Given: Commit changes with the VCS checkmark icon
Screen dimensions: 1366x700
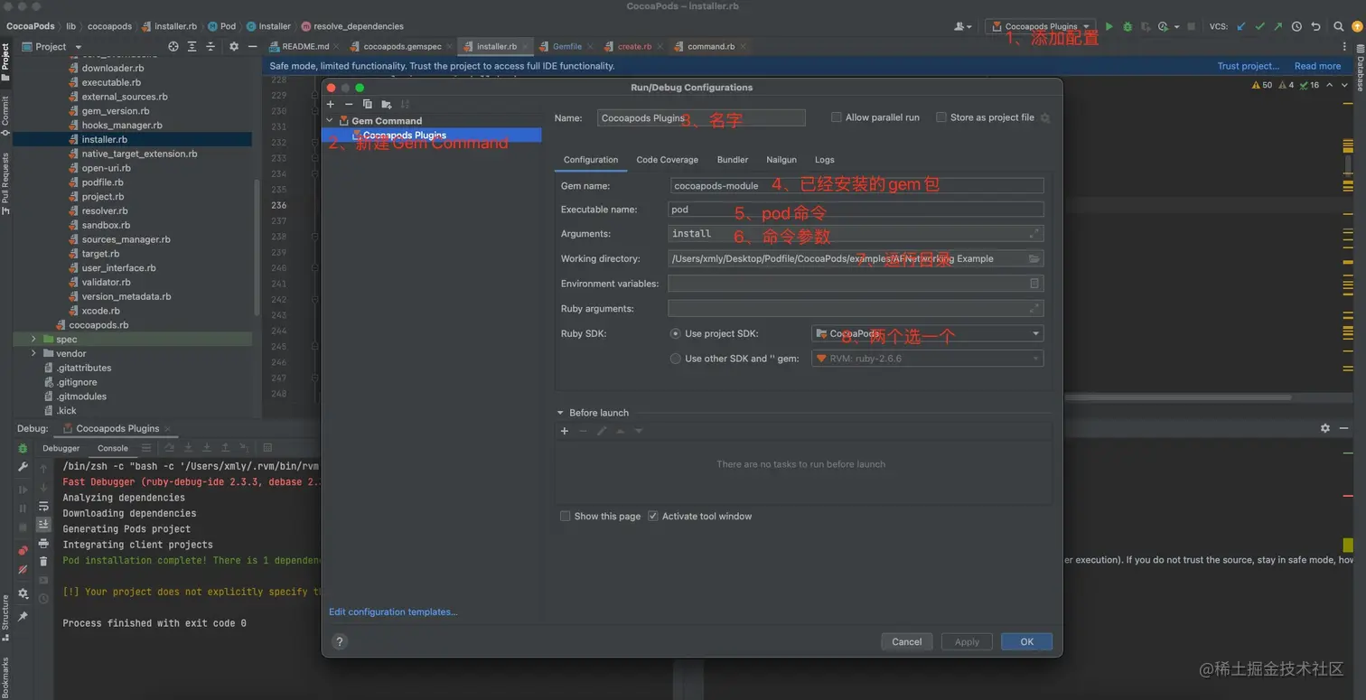Looking at the screenshot, I should click(1259, 27).
